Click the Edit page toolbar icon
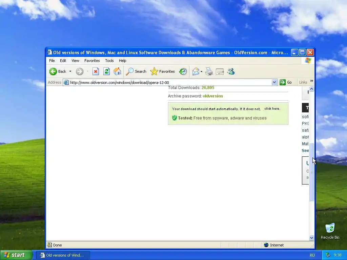This screenshot has width=347, height=260. [220, 71]
